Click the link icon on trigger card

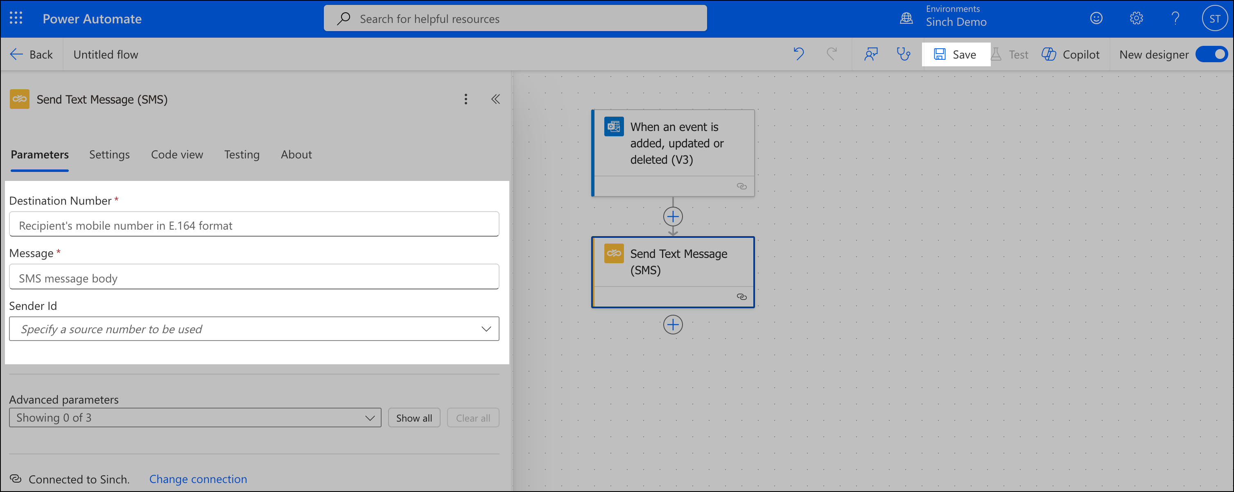pos(741,186)
